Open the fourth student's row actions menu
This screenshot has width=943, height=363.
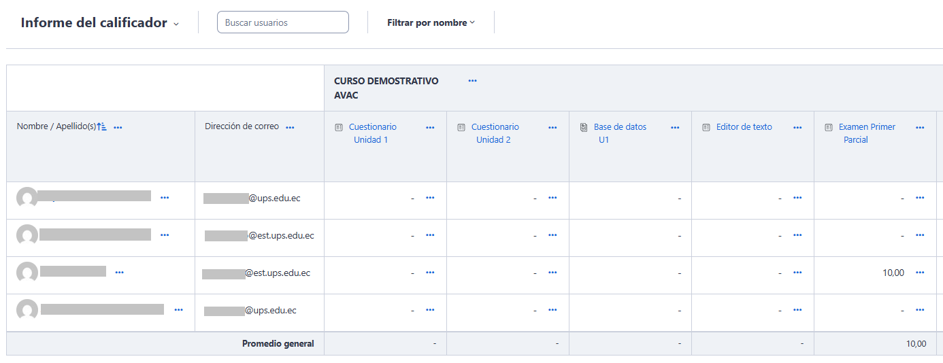pos(178,310)
